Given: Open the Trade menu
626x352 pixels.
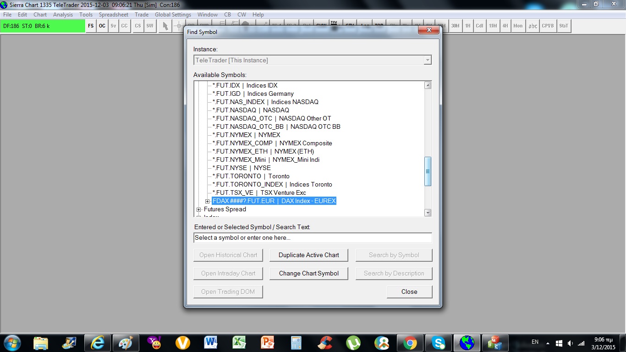Looking at the screenshot, I should click(142, 15).
